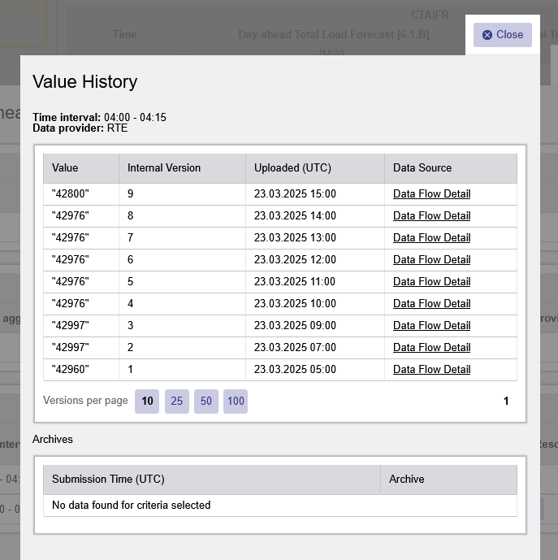The width and height of the screenshot is (558, 560).
Task: Show 50 versions per page
Action: pos(206,401)
